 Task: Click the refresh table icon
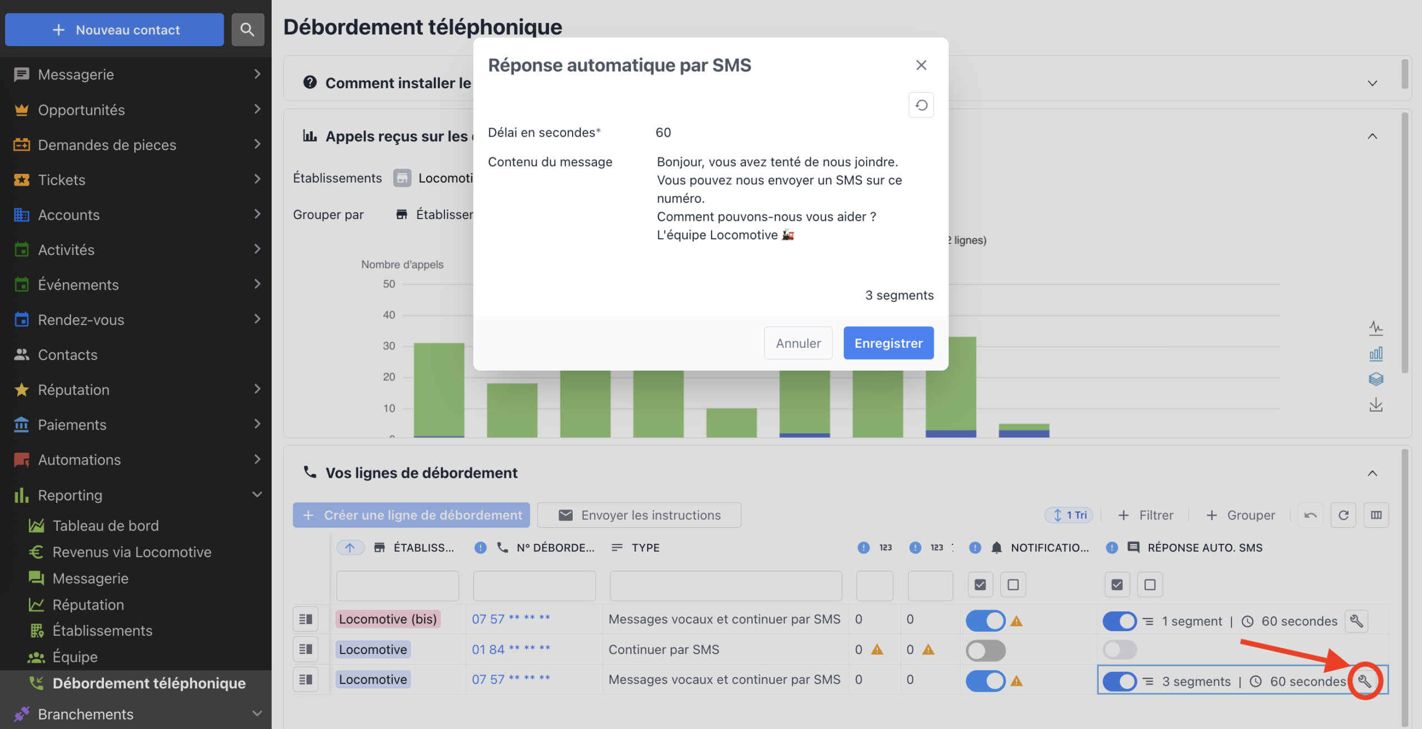(x=1343, y=515)
